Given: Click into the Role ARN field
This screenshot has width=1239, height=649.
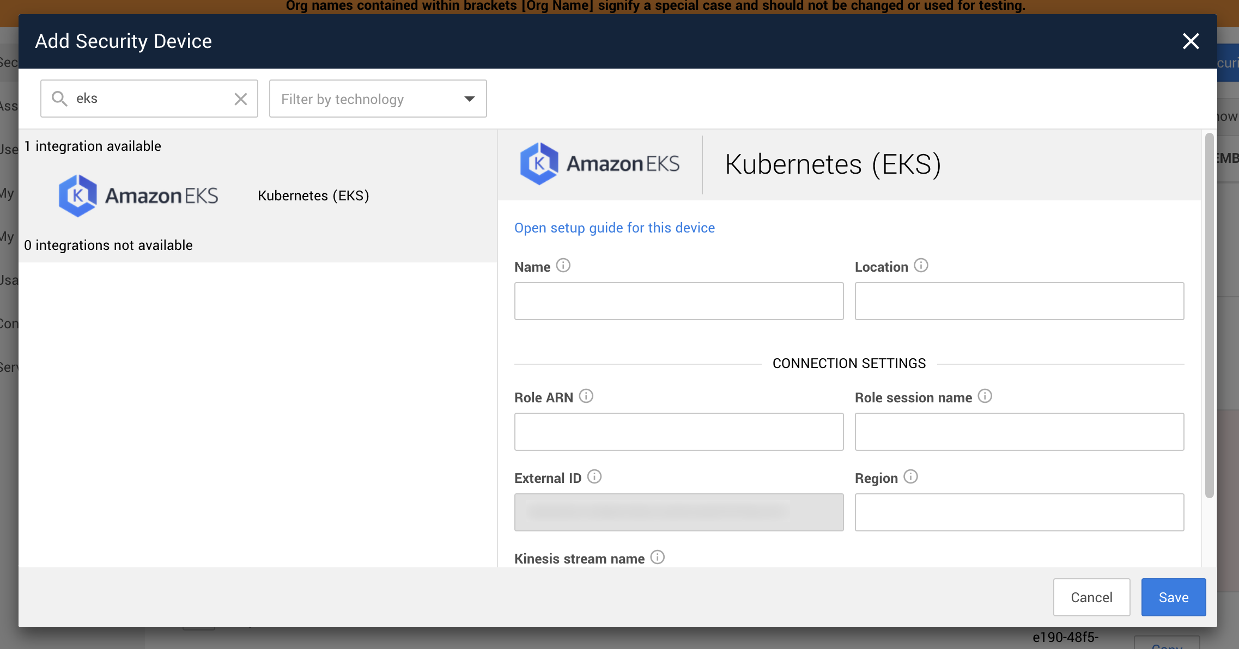Looking at the screenshot, I should click(x=679, y=432).
